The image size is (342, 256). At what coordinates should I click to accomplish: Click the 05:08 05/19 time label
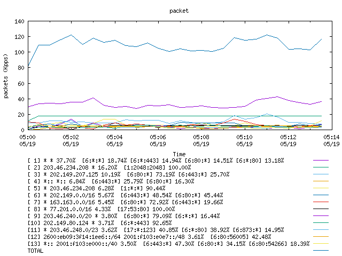click(x=201, y=141)
